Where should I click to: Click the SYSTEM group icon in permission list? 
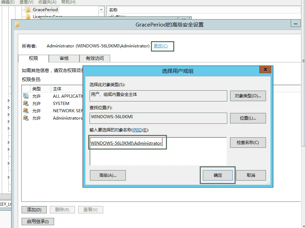25,103
